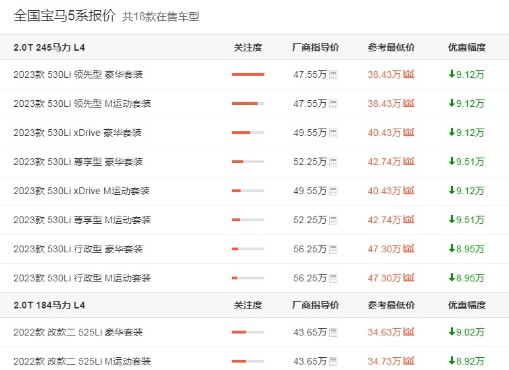Viewport: 509px width, 370px height.
Task: Click the 2.0T 245马力 L4 group header
Action: (49, 48)
